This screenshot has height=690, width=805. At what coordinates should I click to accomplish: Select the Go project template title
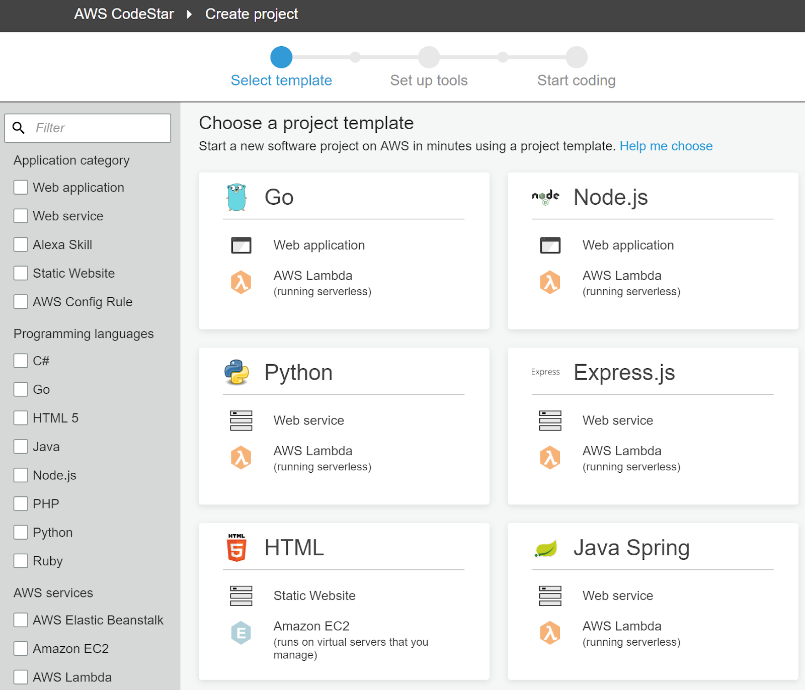click(279, 197)
